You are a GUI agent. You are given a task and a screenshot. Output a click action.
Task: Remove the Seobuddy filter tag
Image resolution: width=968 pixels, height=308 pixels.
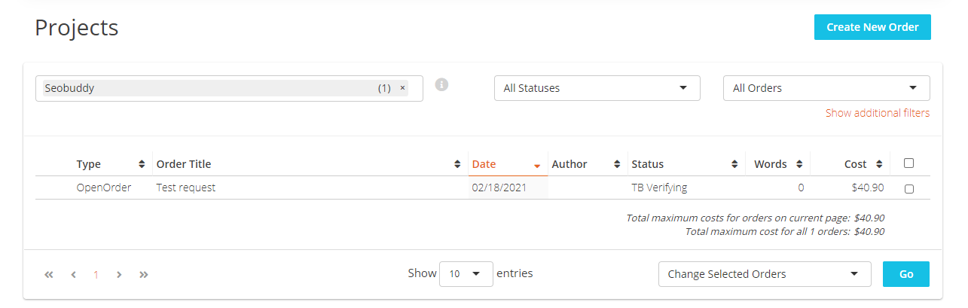pos(402,88)
